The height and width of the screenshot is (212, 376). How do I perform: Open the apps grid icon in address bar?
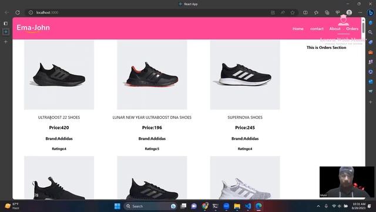[273, 12]
